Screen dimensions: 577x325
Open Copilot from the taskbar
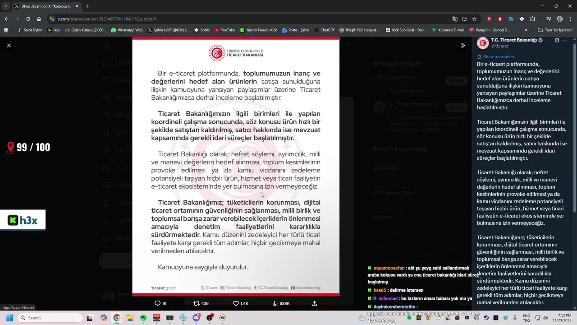[104, 318]
